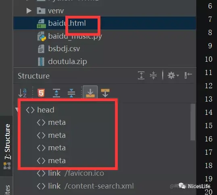
Task: Collapse the head node in structure tree
Action: (17, 110)
